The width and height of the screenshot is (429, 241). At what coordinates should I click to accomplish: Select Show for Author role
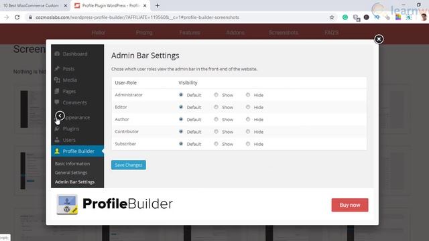click(x=216, y=119)
